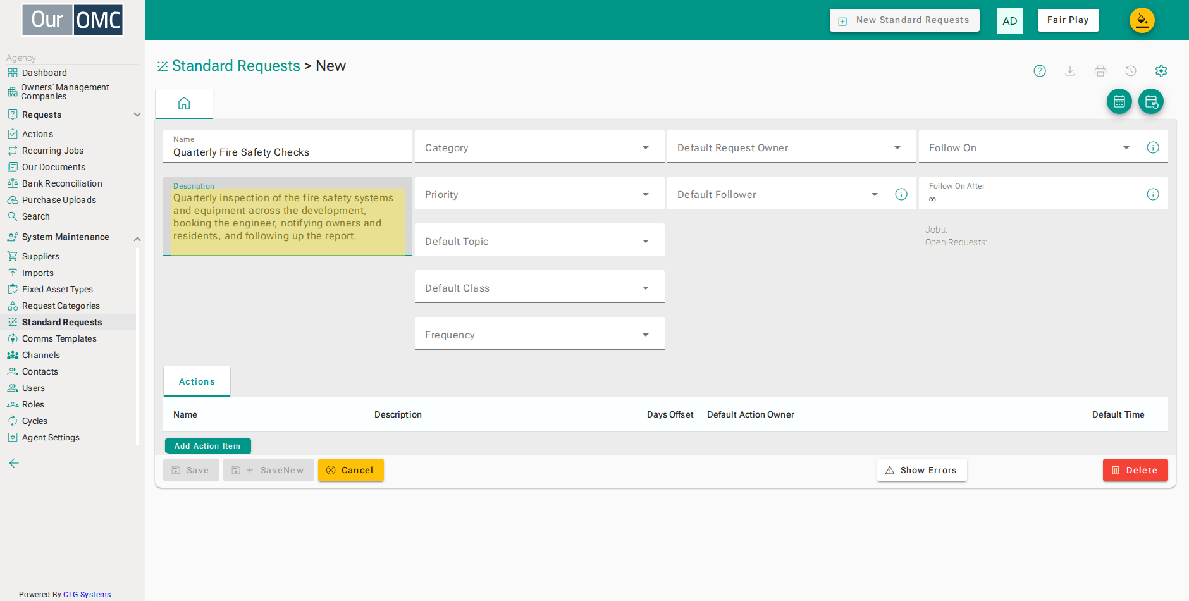Click the yellow paint bucket theme icon
This screenshot has width=1189, height=601.
tap(1142, 20)
